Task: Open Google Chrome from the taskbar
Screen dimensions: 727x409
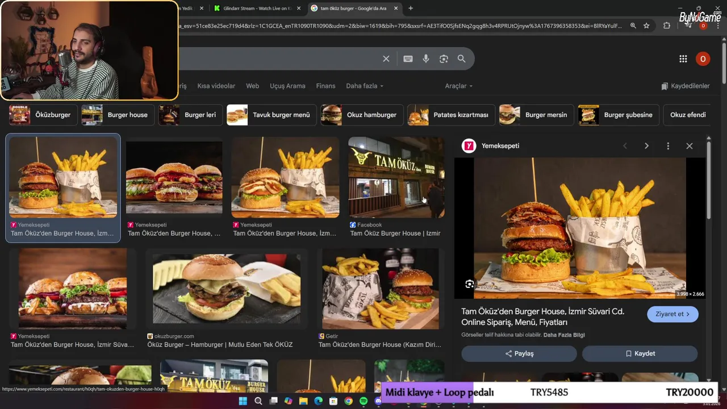Action: pyautogui.click(x=348, y=401)
